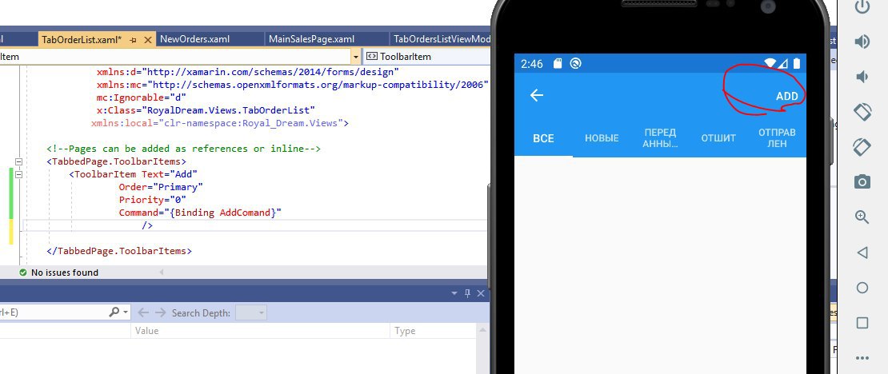Click the No issues found status indicator
Viewport: 888px width, 374px height.
(x=59, y=273)
